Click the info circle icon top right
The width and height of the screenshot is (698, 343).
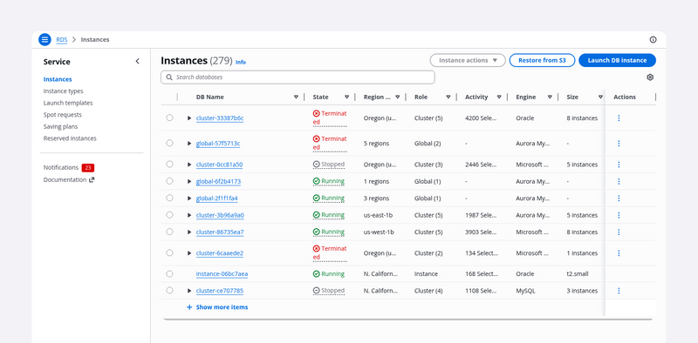pos(653,39)
